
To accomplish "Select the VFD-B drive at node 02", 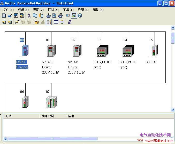I will 77,51.
